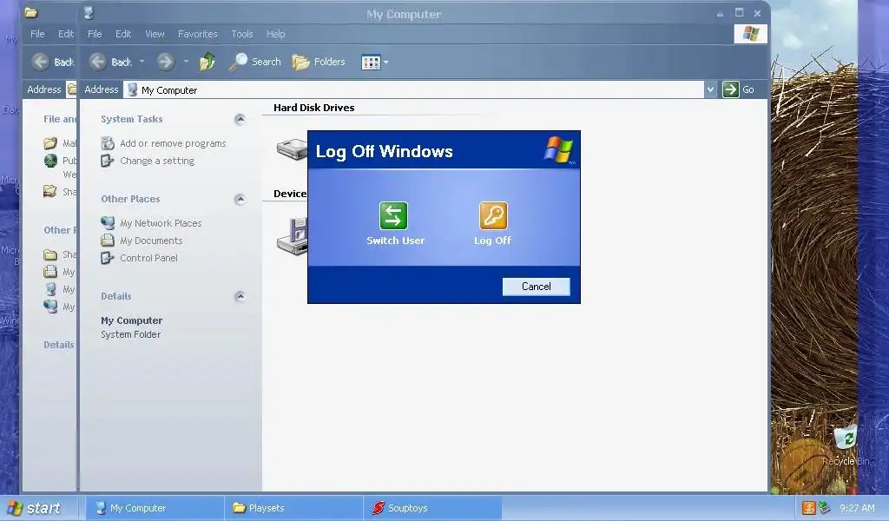Open the Views icon dropdown
Viewport: 889px width, 521px height.
pos(375,63)
